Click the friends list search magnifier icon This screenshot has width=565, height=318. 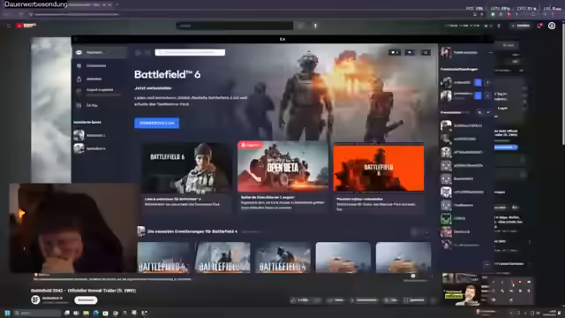click(479, 112)
